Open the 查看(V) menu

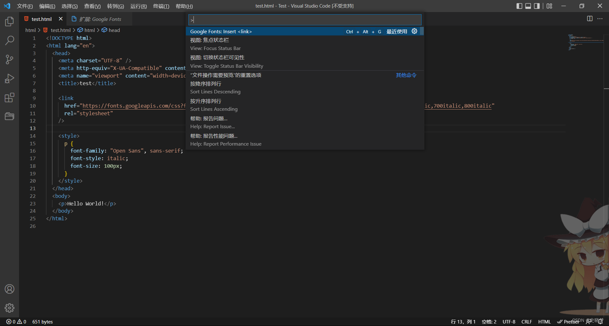click(x=92, y=6)
